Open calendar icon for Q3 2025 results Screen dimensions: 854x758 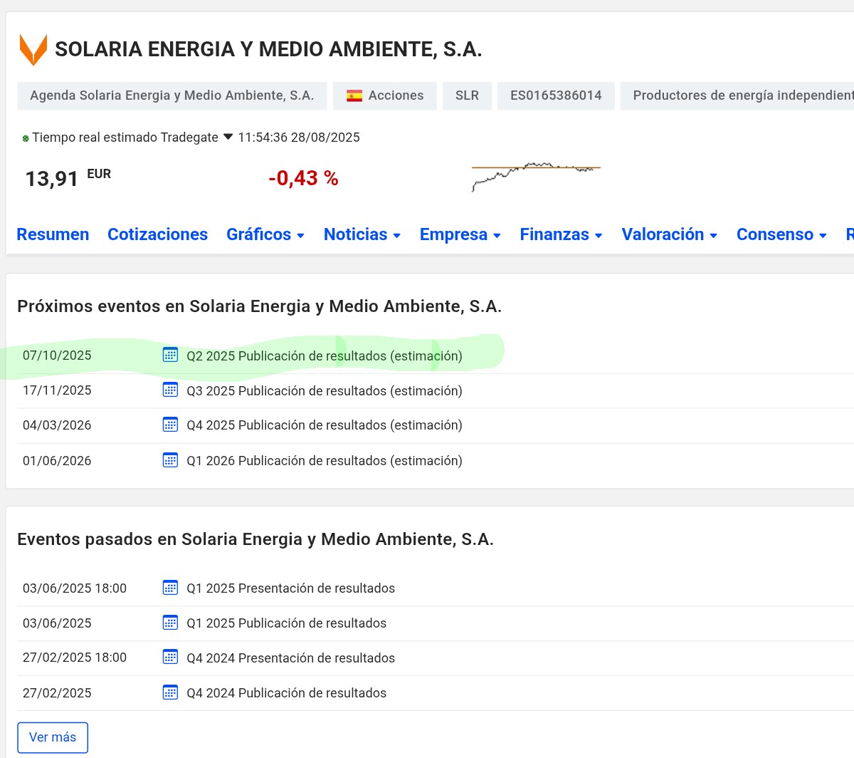point(170,390)
